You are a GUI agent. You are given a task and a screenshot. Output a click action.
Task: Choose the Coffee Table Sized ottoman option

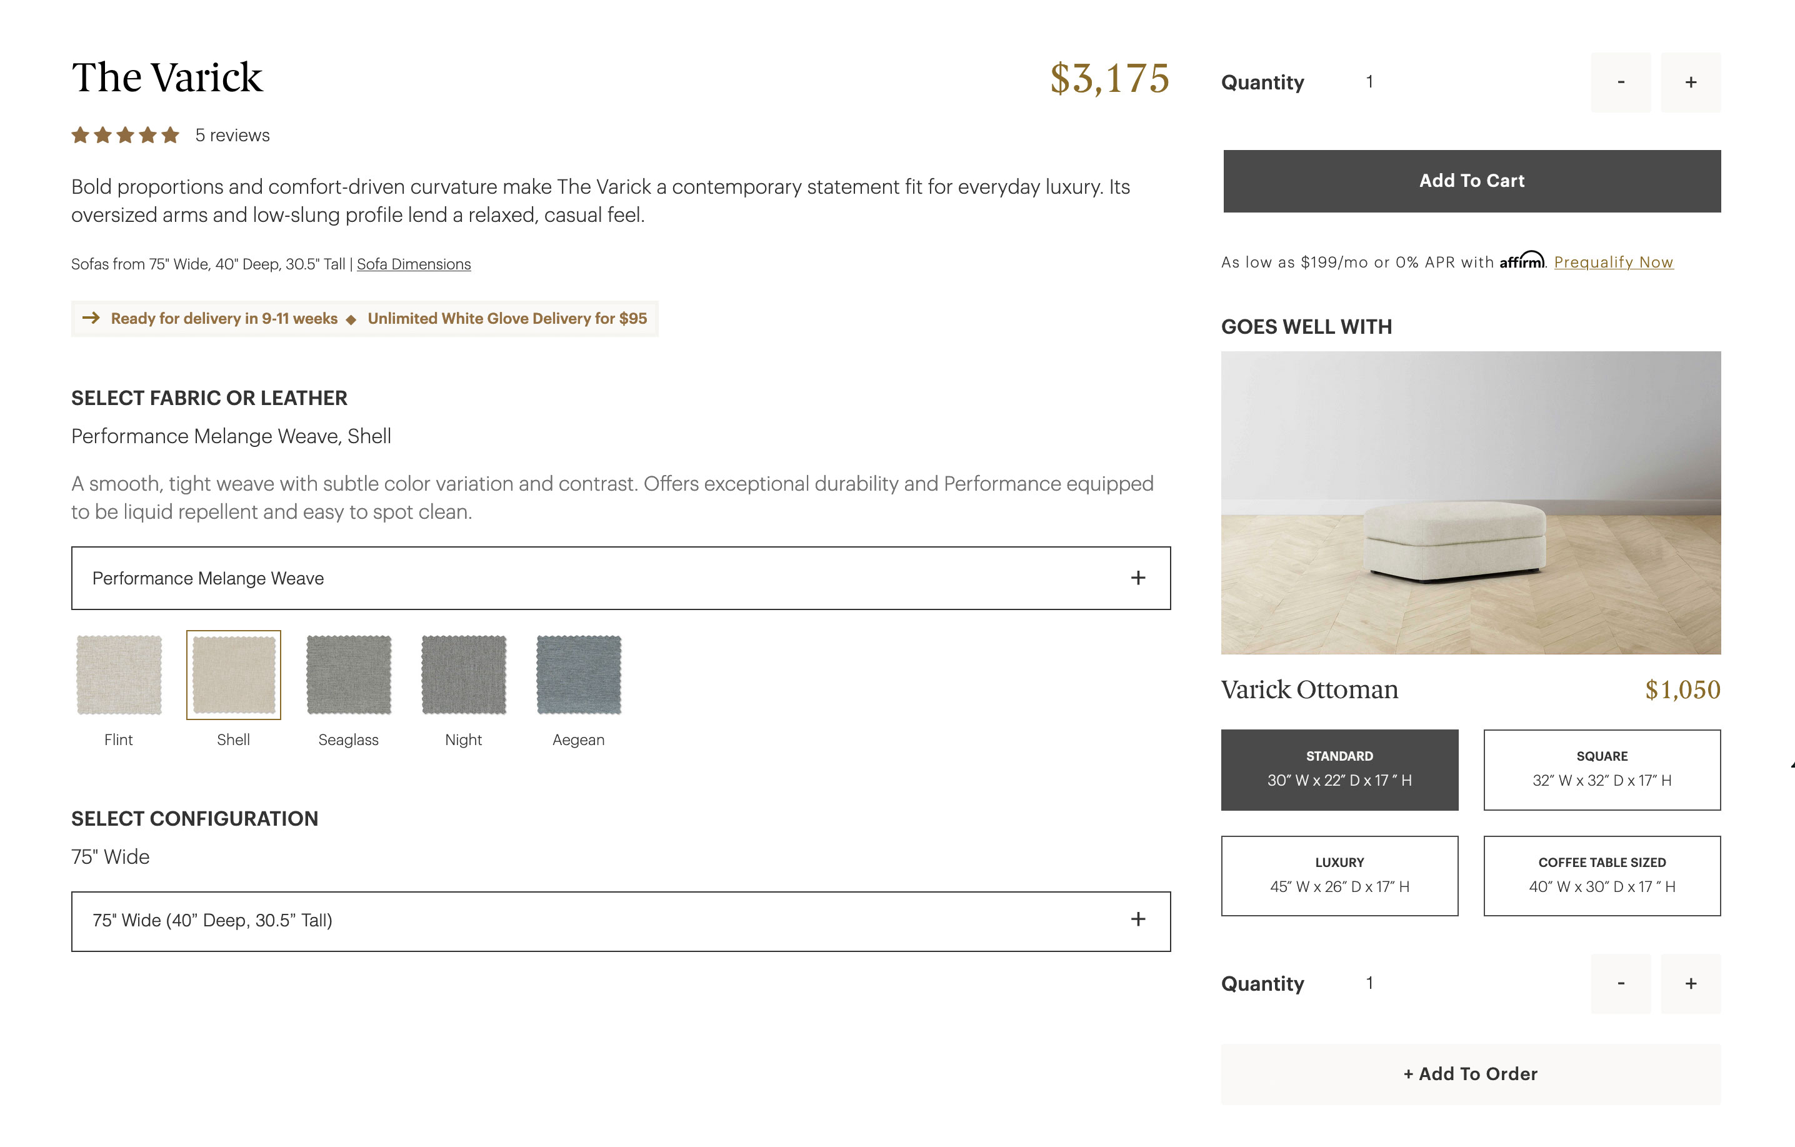click(x=1602, y=876)
